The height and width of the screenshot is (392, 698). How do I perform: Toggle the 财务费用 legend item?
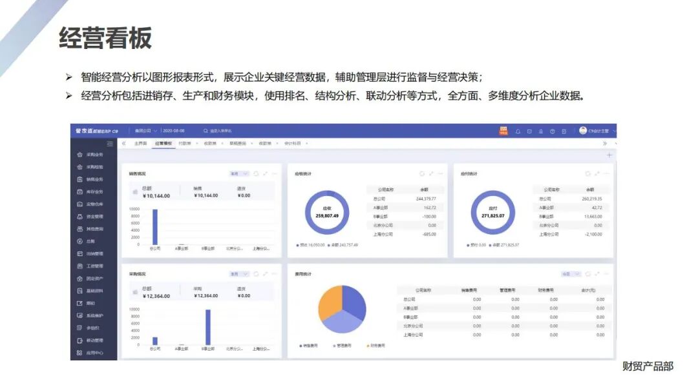tap(376, 346)
